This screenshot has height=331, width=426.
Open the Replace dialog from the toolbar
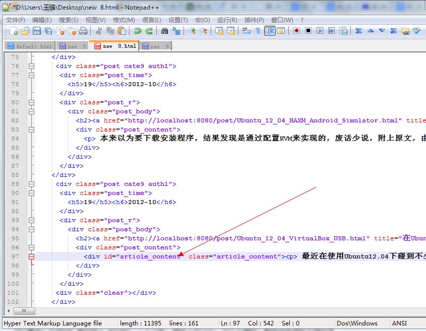176,31
